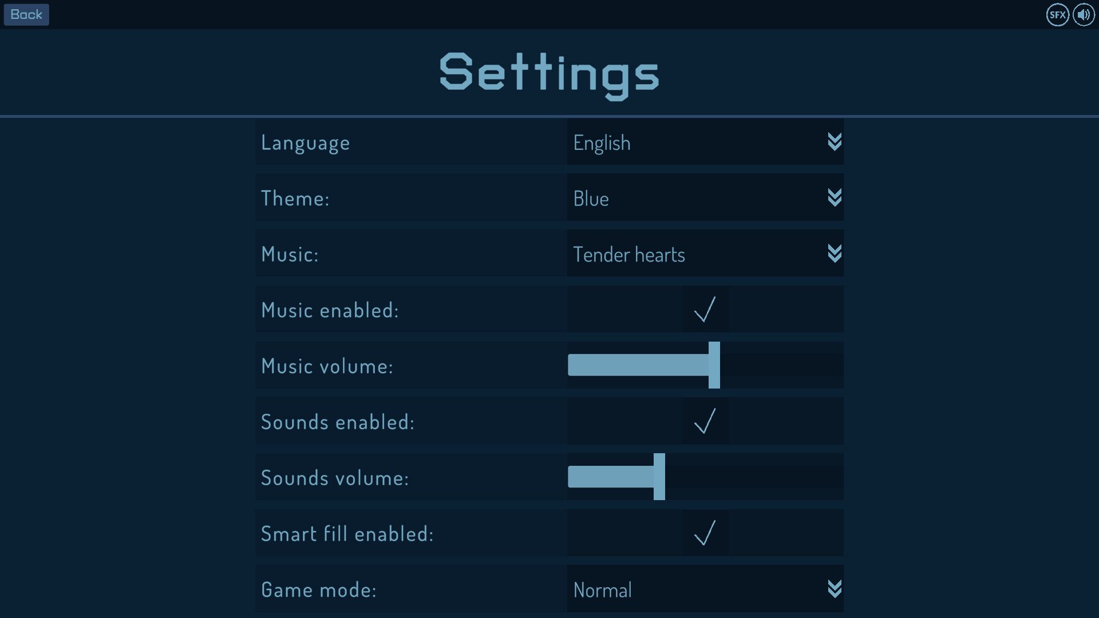
Task: Select the Sounds volume row label
Action: [335, 478]
